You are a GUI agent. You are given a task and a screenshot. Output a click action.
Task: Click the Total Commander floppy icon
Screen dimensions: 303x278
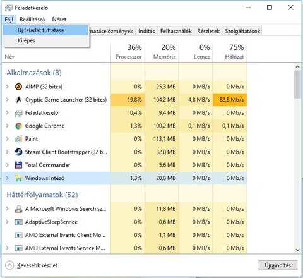(x=18, y=165)
